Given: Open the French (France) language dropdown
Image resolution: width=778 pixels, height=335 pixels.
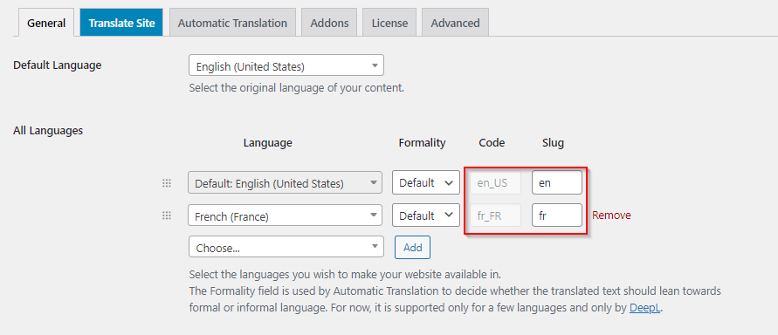Looking at the screenshot, I should click(x=285, y=215).
